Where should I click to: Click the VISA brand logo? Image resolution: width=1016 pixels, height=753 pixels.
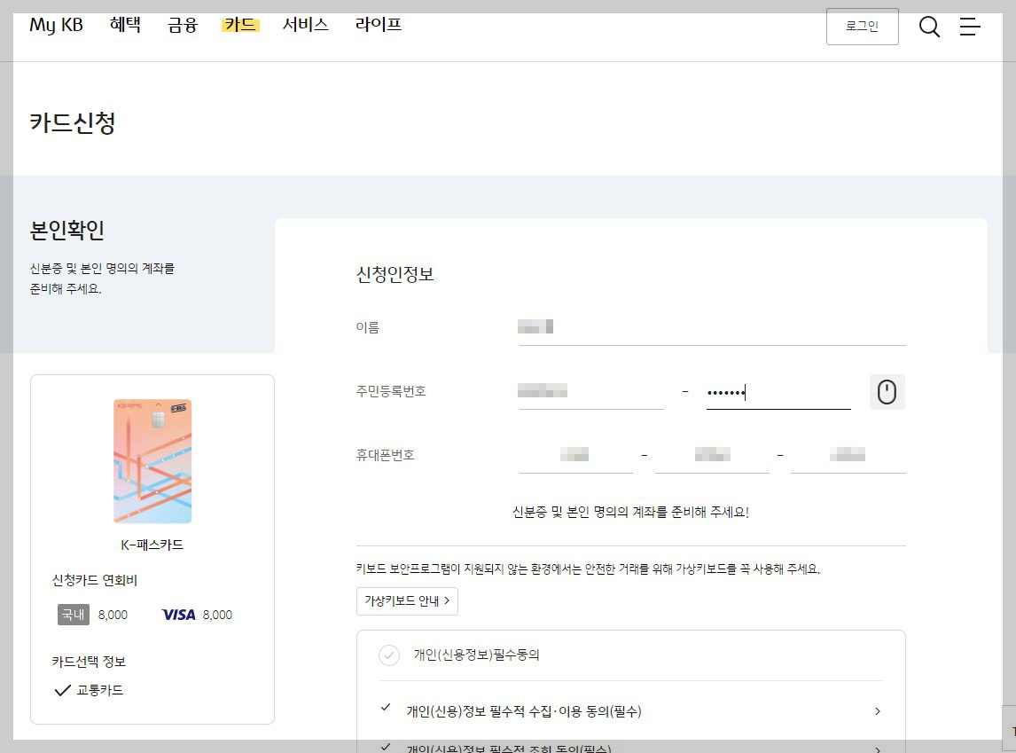point(178,615)
